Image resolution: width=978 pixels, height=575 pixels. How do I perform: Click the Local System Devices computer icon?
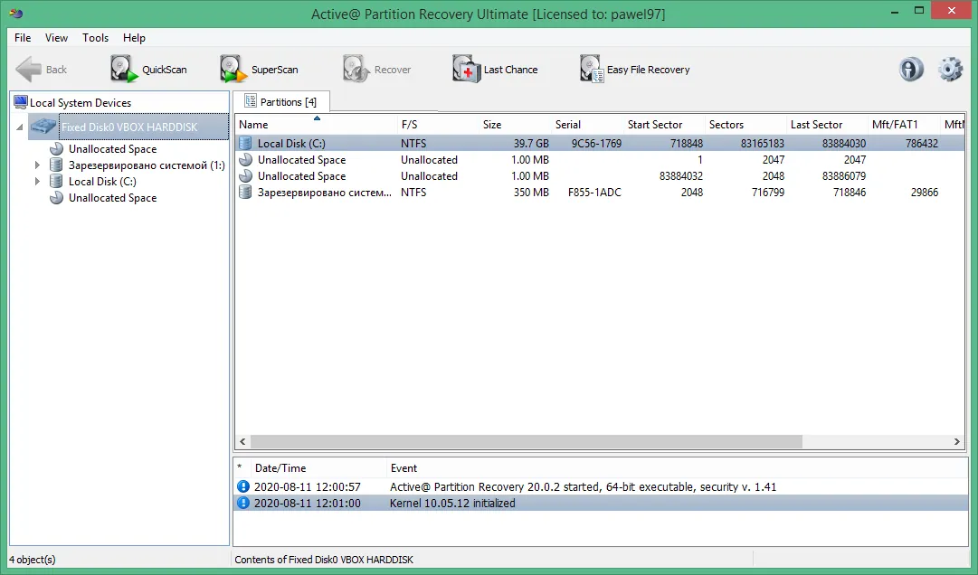21,102
